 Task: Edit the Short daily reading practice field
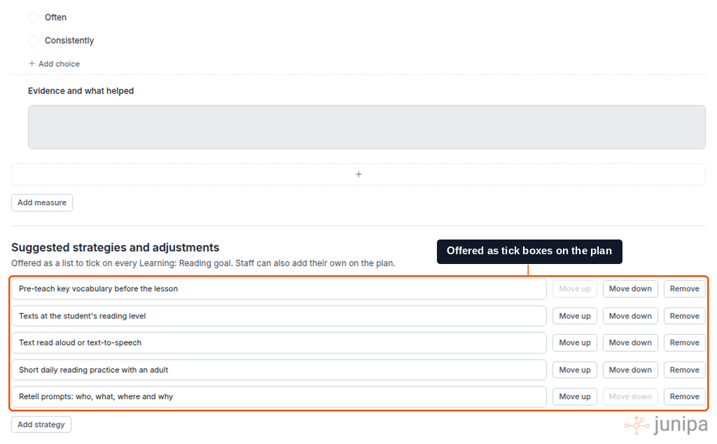279,370
